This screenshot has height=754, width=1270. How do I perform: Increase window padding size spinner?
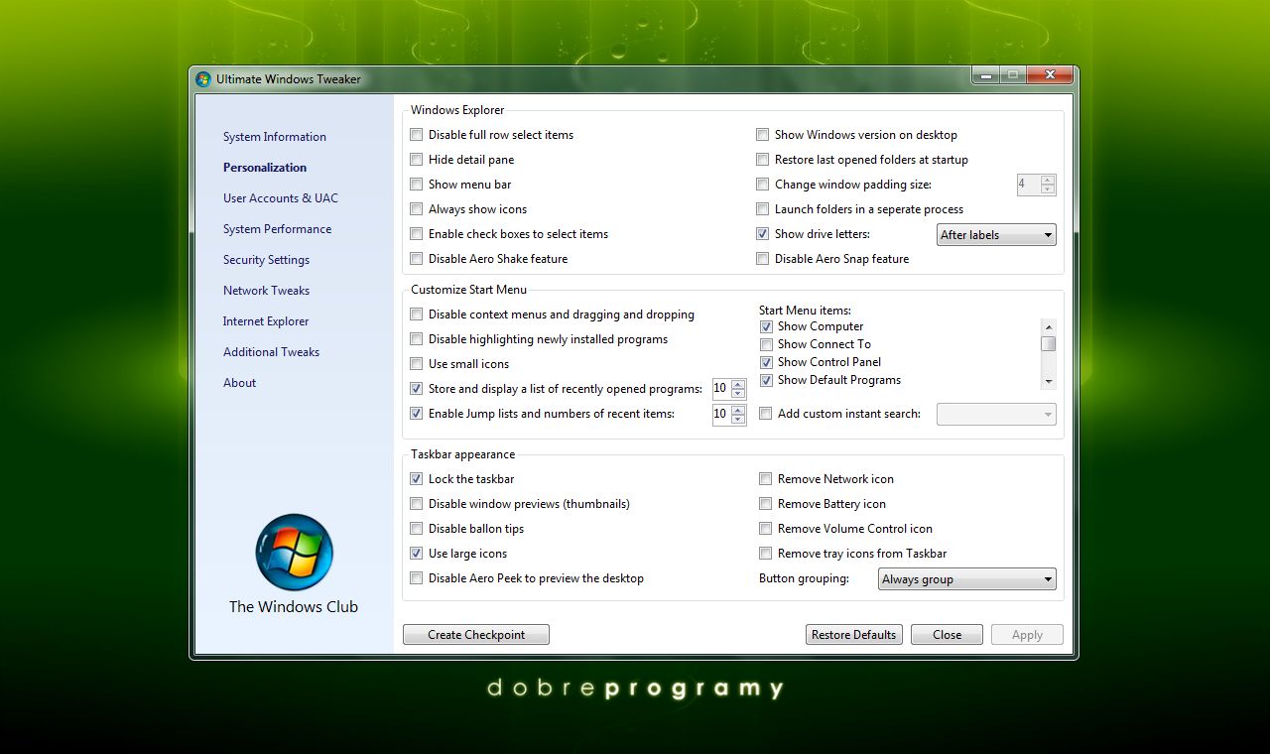(1048, 180)
